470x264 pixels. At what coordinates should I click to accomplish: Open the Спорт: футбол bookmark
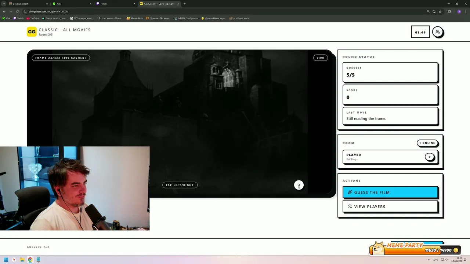54,18
